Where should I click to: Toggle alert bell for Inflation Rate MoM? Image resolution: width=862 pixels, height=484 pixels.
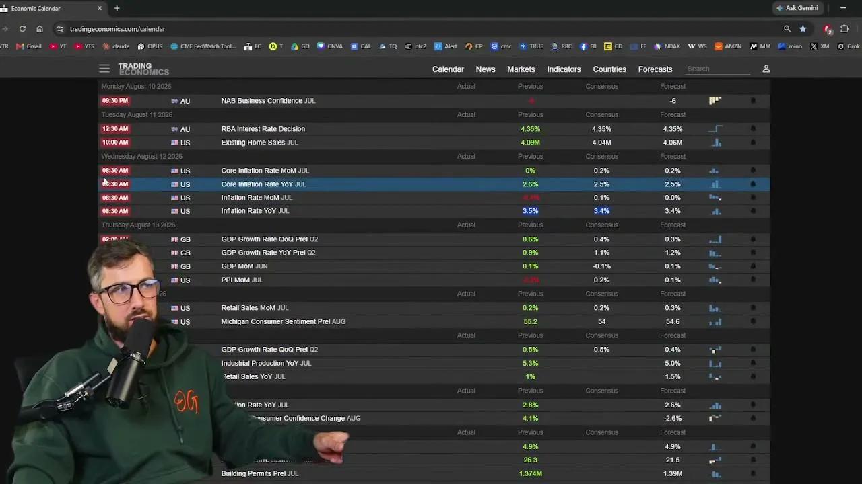(753, 198)
